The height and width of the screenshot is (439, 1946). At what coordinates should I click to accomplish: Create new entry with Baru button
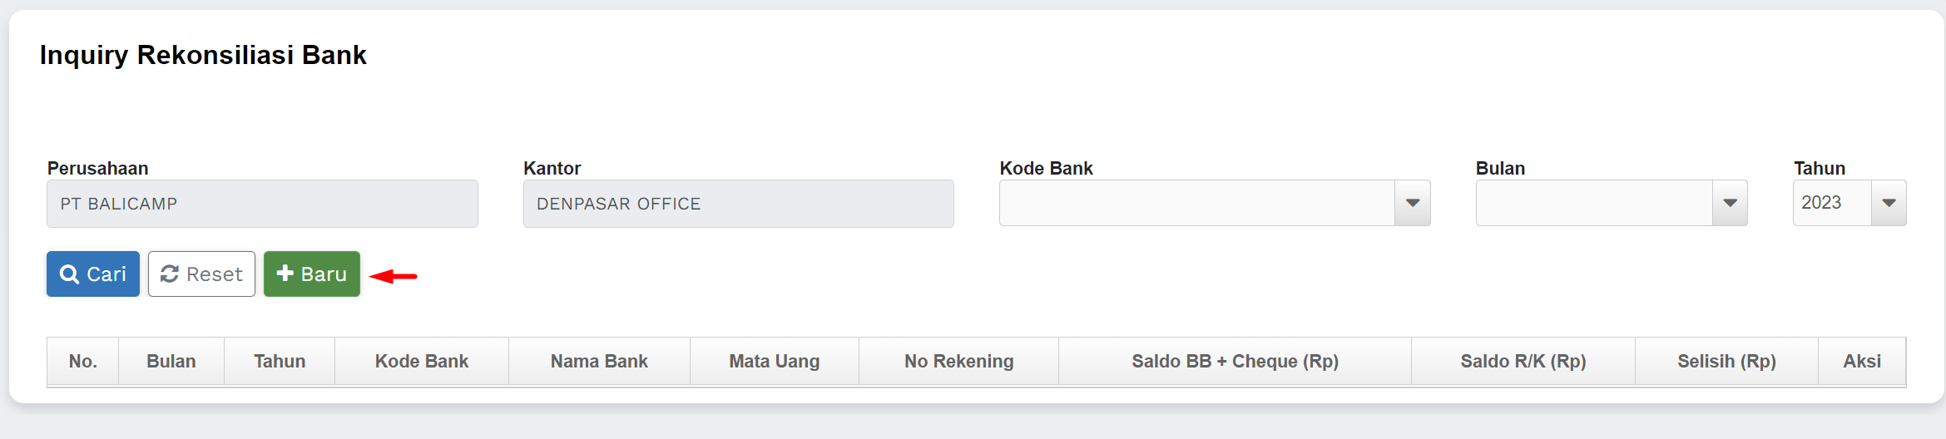pyautogui.click(x=312, y=274)
